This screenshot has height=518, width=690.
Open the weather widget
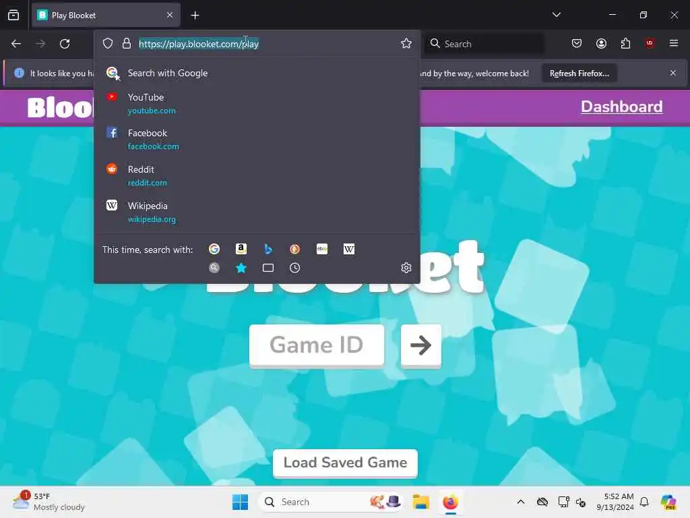(x=49, y=502)
